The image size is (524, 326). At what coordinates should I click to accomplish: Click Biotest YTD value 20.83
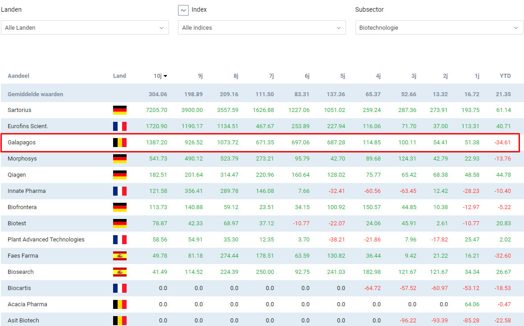click(x=504, y=223)
